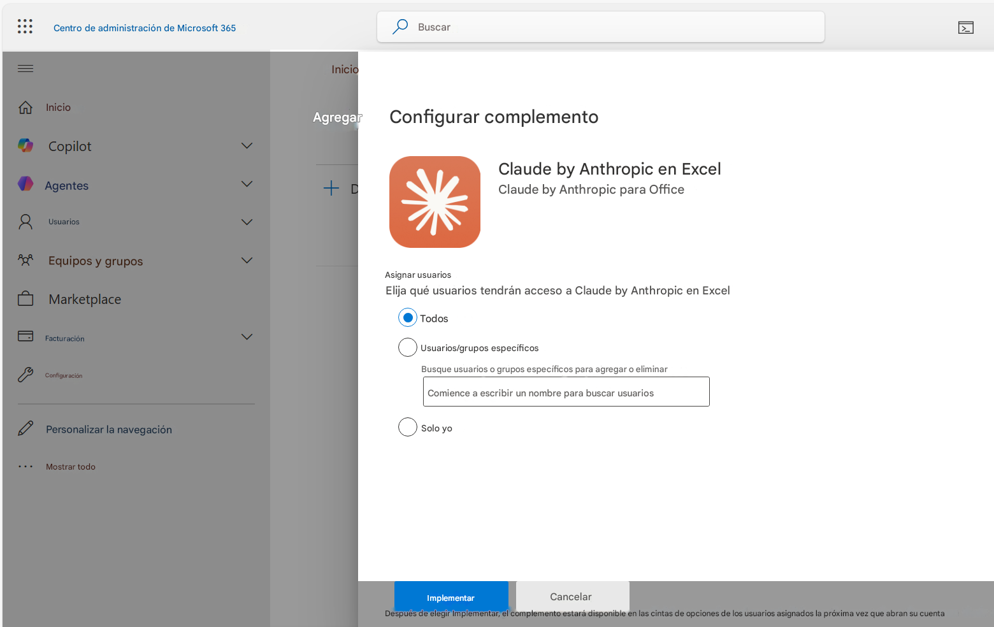This screenshot has height=627, width=994.
Task: Click Mostrar todo in the sidebar
Action: tap(71, 467)
